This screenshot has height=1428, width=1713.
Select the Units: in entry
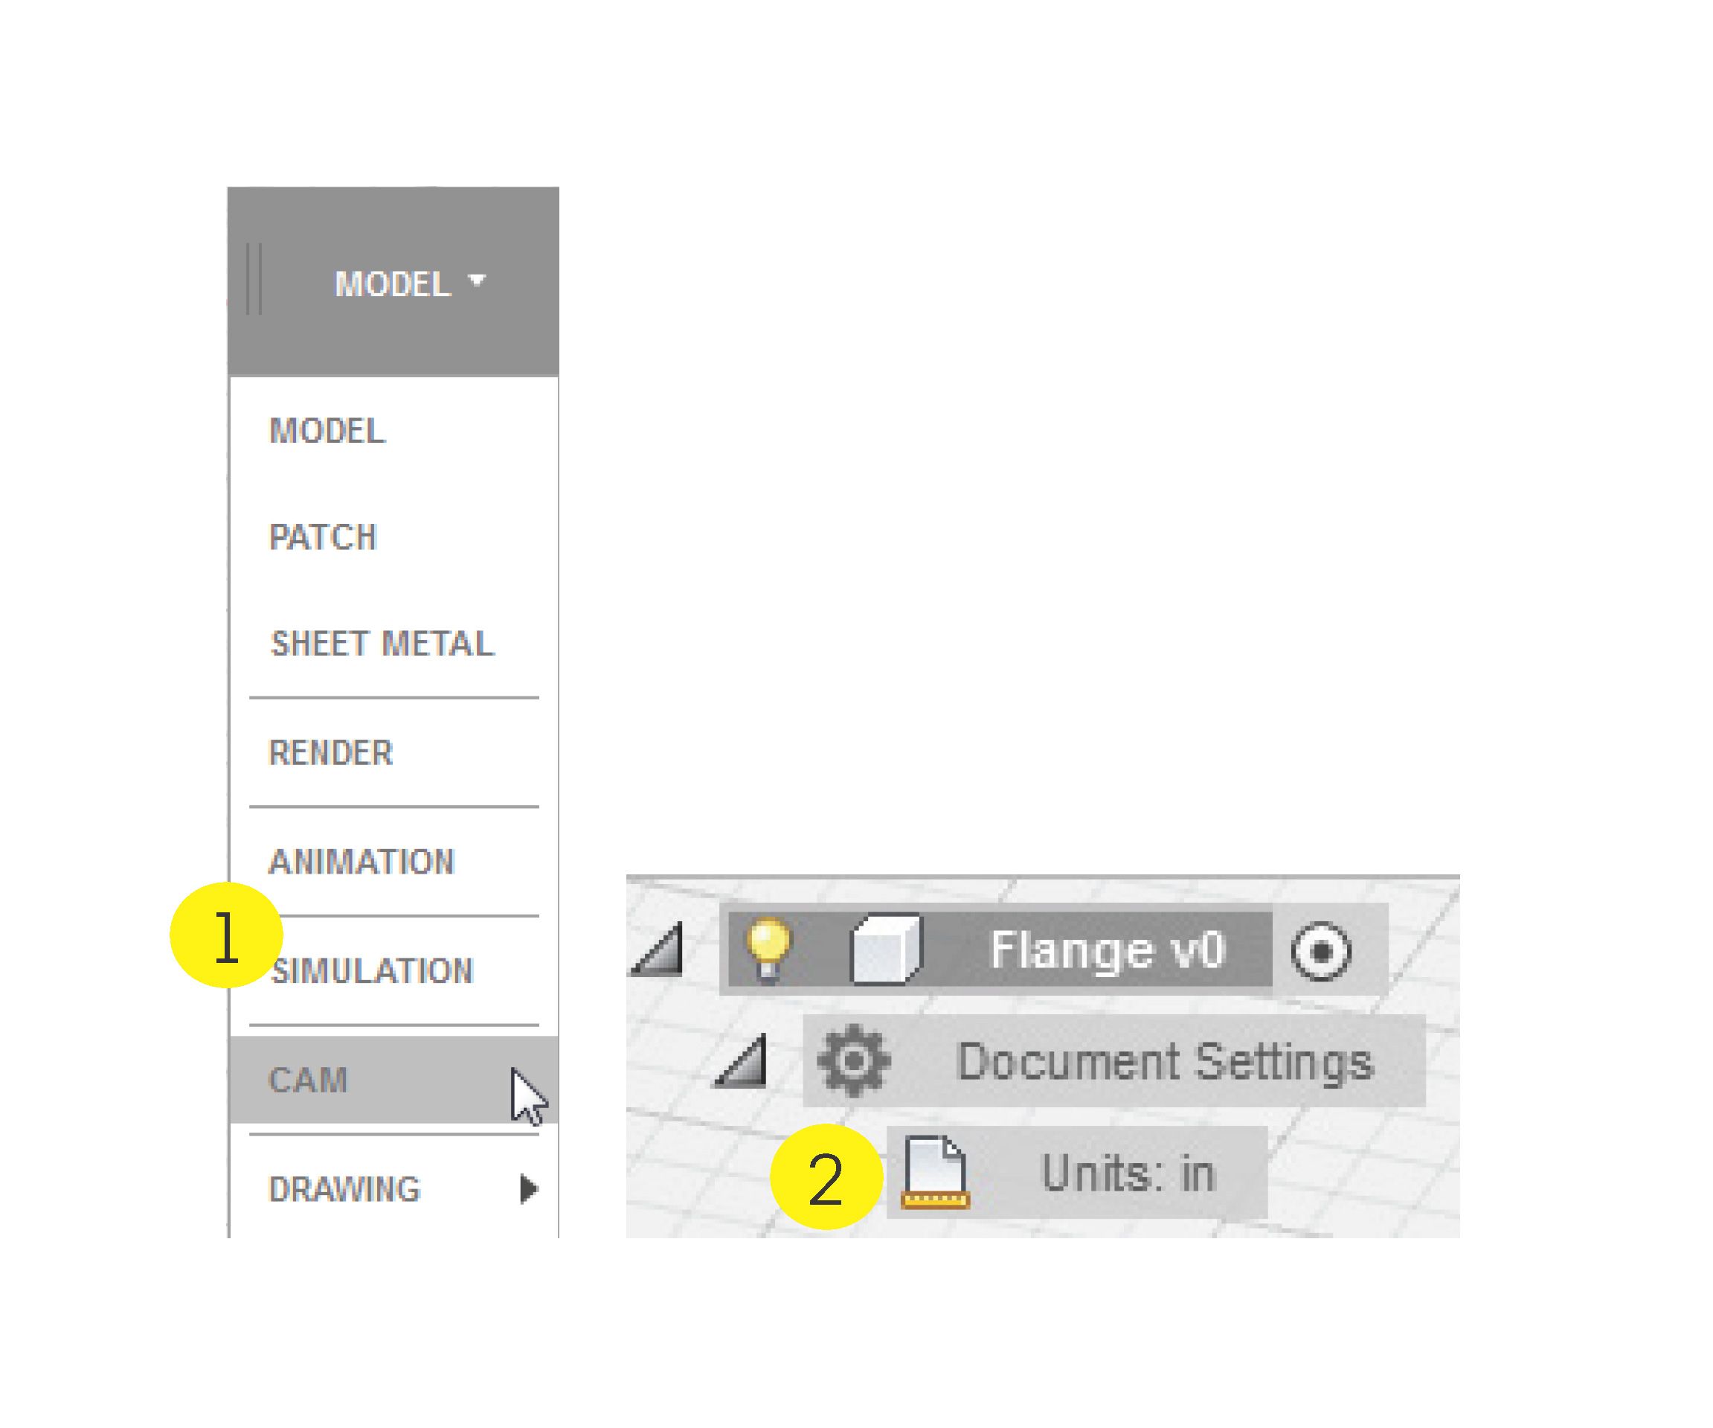point(1128,1174)
